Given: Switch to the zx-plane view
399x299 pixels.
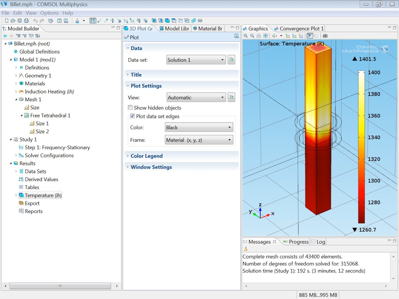Looking at the screenshot, I should 301,36.
